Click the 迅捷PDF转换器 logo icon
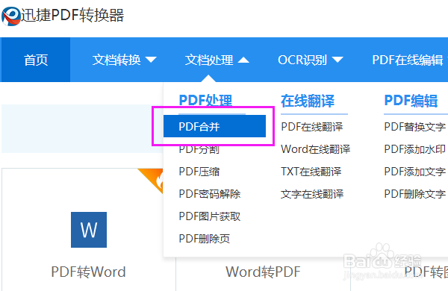 click(x=11, y=16)
